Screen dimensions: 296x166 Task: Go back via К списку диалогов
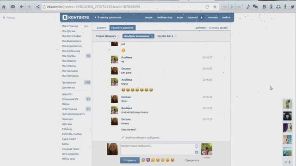[108, 18]
